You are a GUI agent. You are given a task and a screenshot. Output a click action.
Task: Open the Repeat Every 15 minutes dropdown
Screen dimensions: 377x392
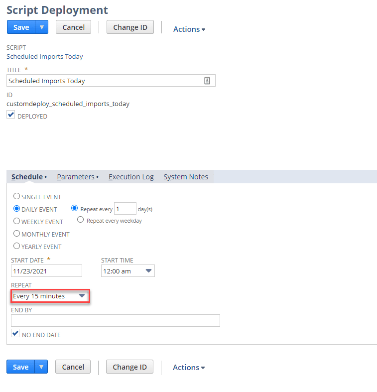tap(50, 296)
